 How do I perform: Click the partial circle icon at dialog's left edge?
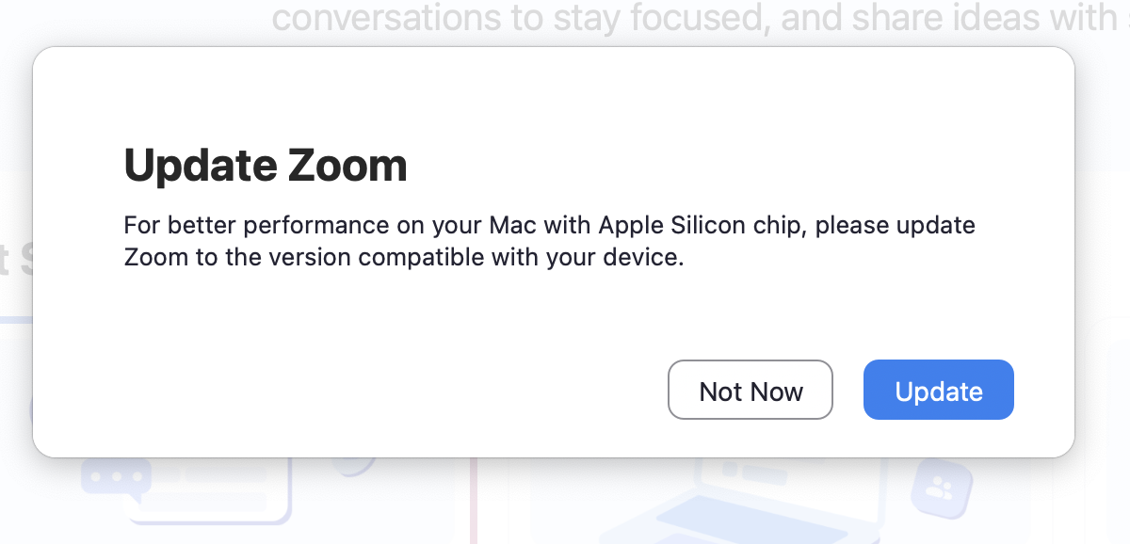32,410
